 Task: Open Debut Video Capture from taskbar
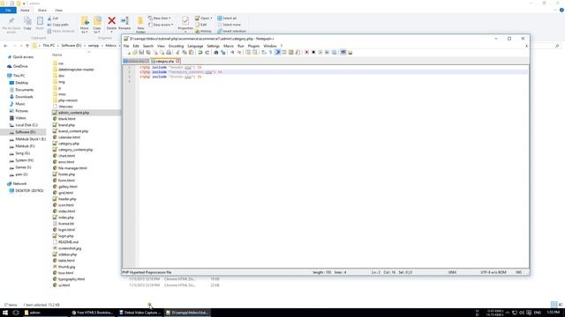coord(140,313)
